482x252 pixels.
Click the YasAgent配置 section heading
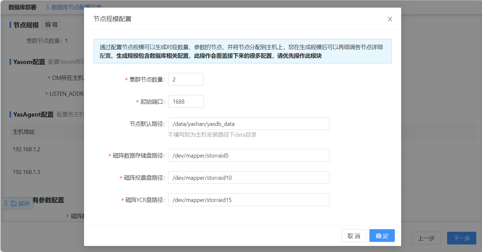tap(33, 114)
